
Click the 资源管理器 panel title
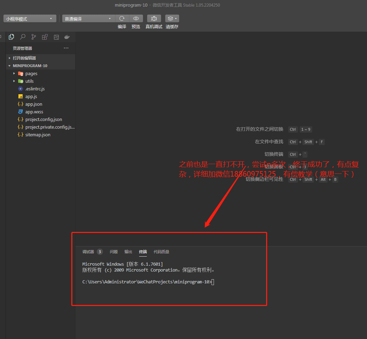22,48
